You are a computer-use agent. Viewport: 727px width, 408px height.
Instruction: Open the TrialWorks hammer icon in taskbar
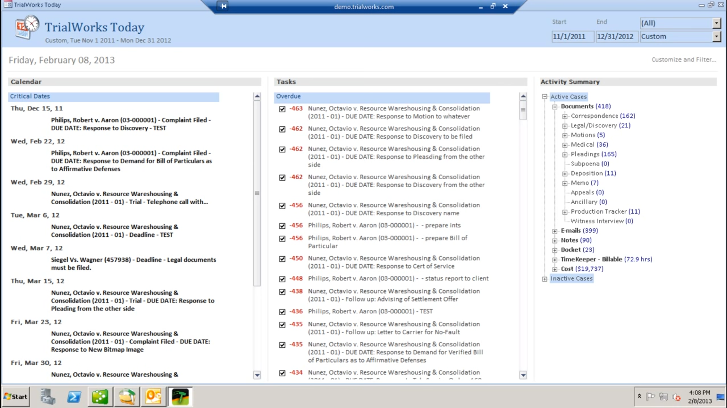[180, 396]
